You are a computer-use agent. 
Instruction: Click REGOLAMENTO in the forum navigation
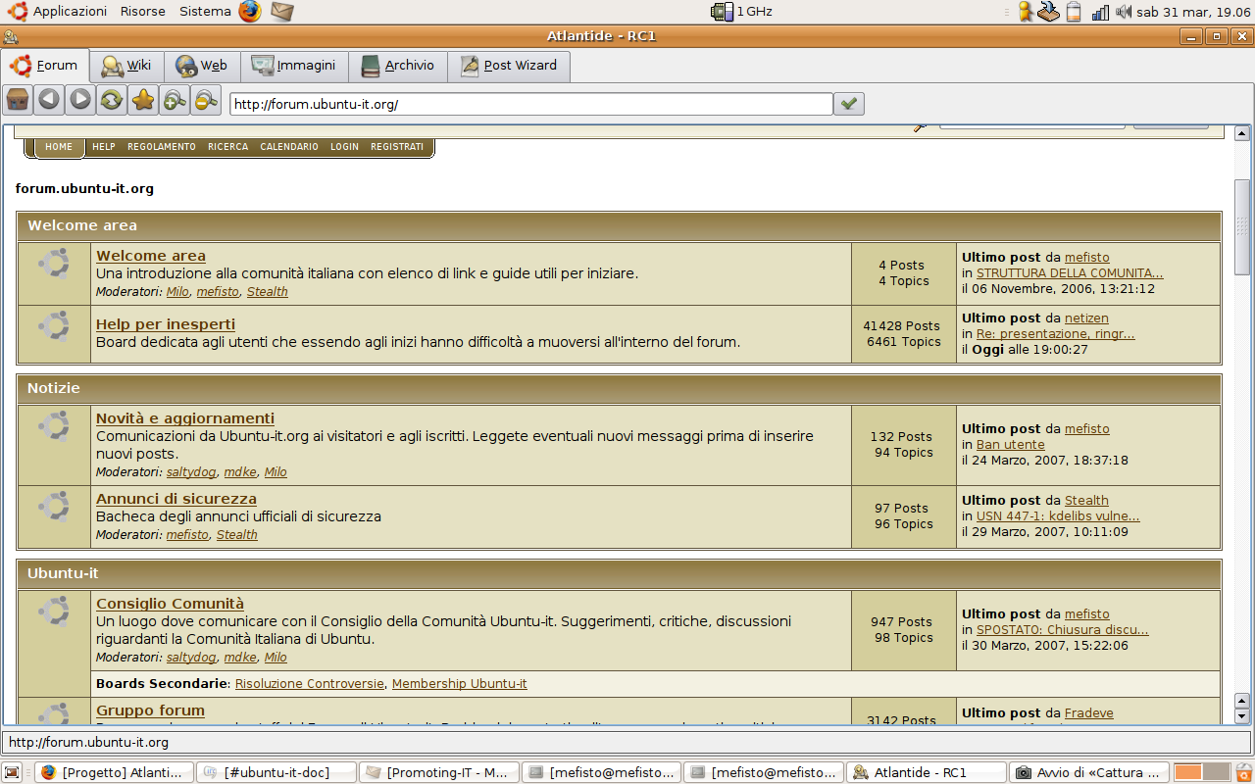(162, 147)
